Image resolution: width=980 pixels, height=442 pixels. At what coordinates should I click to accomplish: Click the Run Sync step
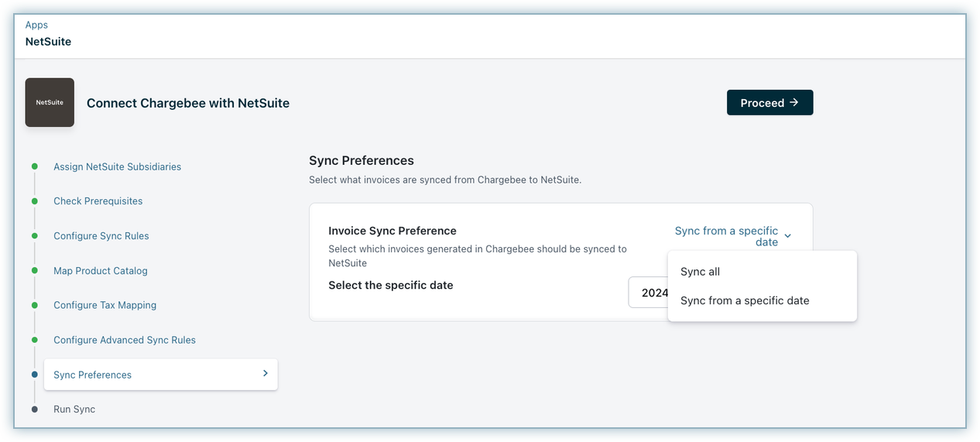coord(74,409)
